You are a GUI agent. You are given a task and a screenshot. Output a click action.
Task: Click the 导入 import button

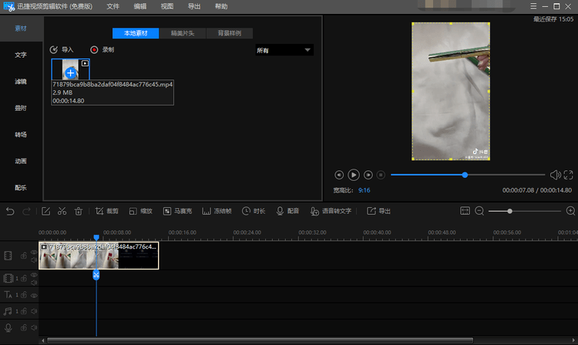tap(62, 49)
